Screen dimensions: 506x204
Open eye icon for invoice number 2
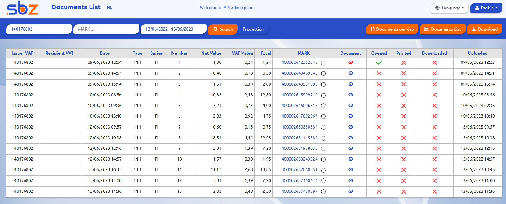coord(351,73)
